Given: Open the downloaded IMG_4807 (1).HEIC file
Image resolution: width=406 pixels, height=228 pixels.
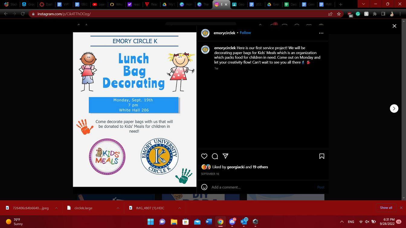Looking at the screenshot, I should tap(150, 208).
